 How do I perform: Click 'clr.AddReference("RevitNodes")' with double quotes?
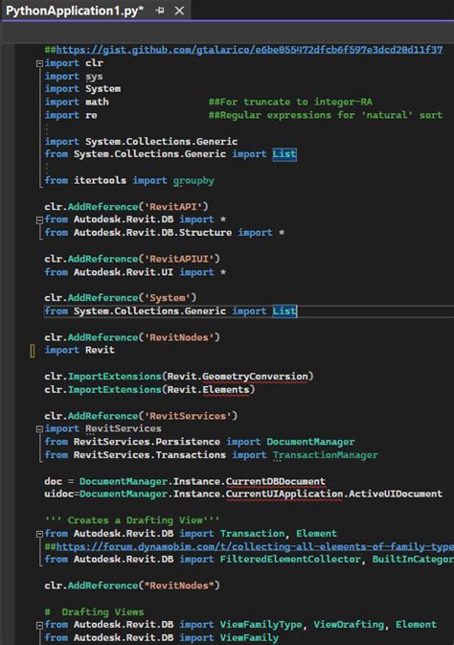(132, 586)
